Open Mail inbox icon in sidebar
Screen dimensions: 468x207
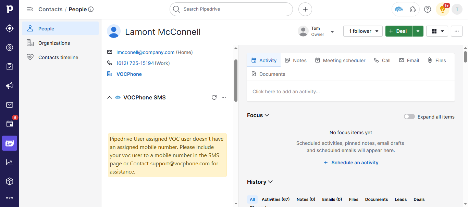(10, 105)
